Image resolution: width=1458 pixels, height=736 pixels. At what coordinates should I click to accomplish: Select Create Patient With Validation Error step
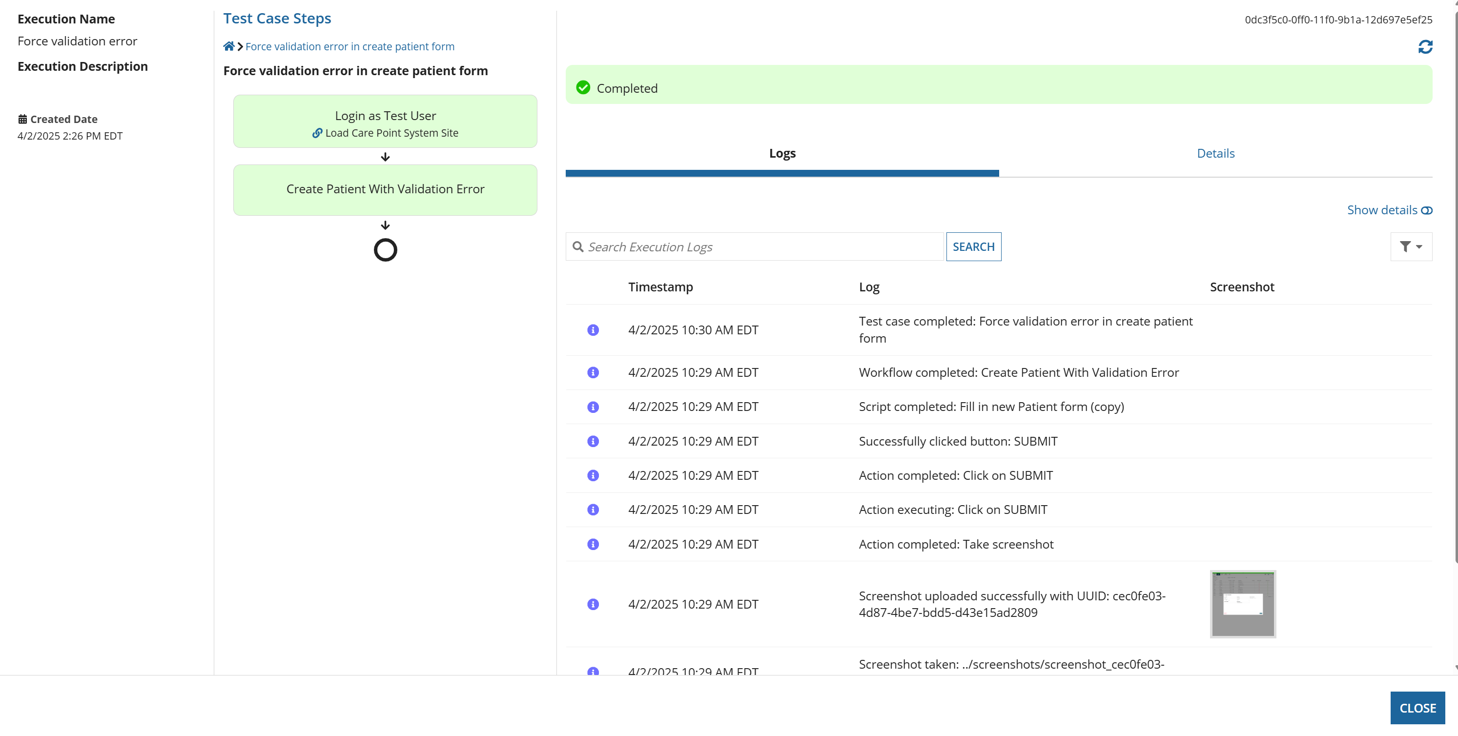click(x=386, y=189)
